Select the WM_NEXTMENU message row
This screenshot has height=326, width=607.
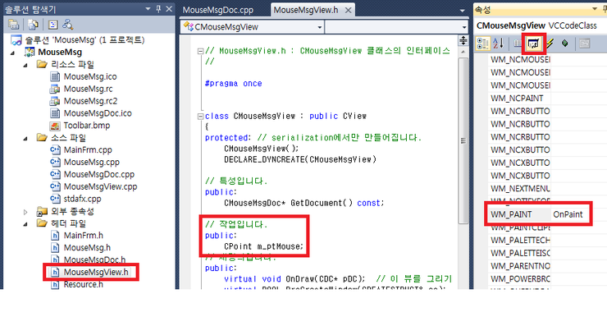[x=520, y=188]
